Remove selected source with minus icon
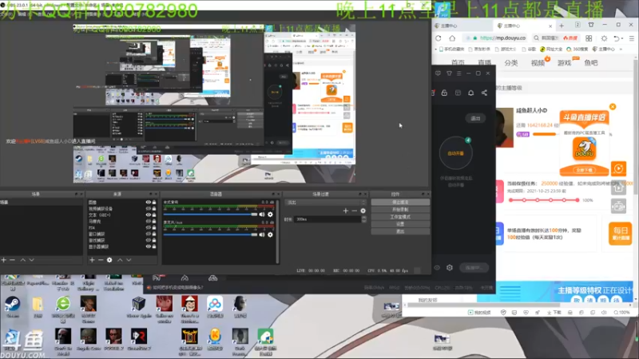This screenshot has height=359, width=639. click(x=101, y=260)
